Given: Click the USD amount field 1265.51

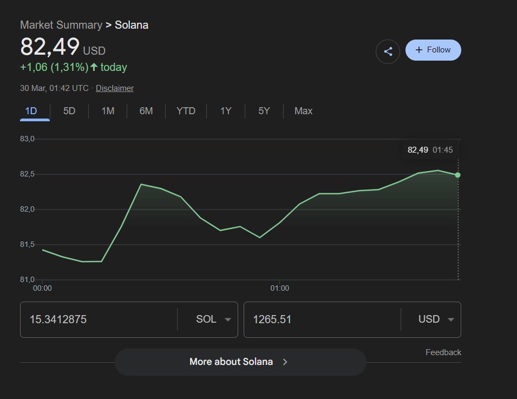Looking at the screenshot, I should (x=322, y=319).
